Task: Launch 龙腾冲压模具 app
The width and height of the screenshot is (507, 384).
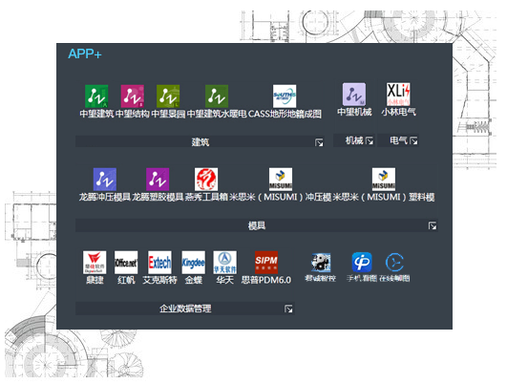Action: click(x=105, y=180)
